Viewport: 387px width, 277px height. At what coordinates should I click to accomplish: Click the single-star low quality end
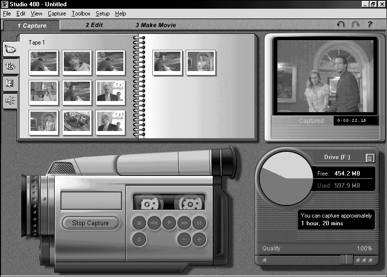coord(264,260)
